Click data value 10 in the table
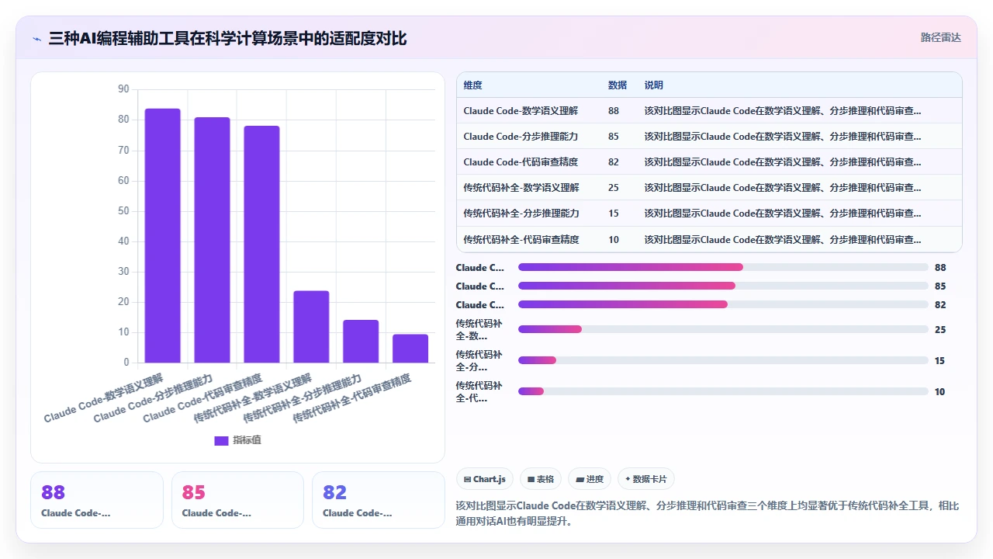The height and width of the screenshot is (559, 993). tap(614, 240)
